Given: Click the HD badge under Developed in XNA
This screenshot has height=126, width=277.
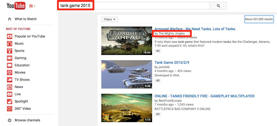Looking at the screenshot, I should click(158, 81).
